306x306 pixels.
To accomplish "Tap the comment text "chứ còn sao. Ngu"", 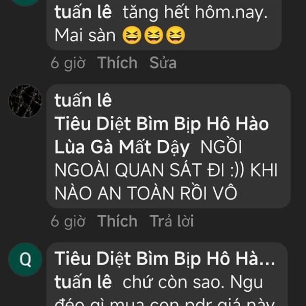I will 193,283.
